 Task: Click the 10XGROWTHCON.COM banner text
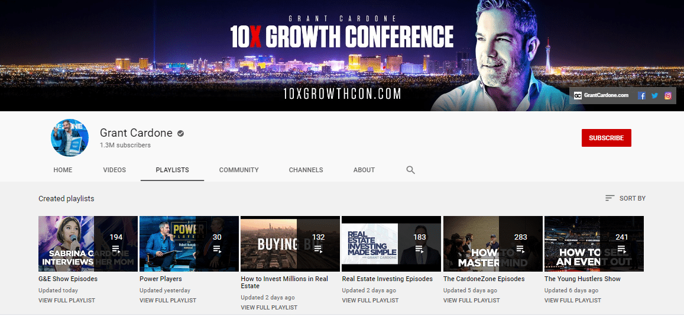[x=342, y=94]
